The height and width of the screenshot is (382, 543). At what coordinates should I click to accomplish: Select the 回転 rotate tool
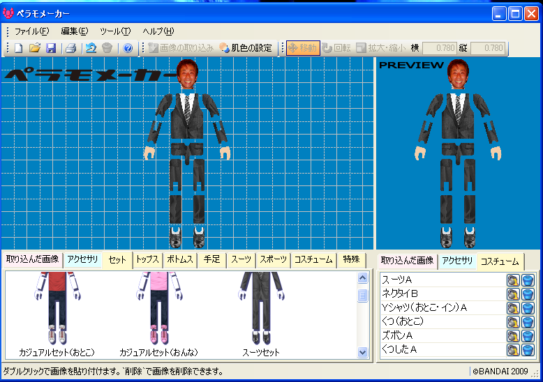[336, 47]
